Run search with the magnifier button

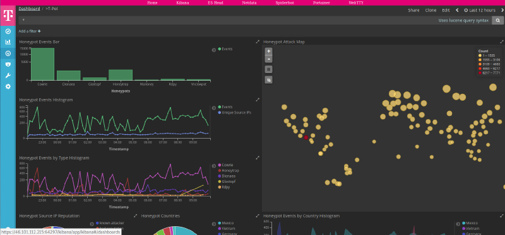click(498, 20)
